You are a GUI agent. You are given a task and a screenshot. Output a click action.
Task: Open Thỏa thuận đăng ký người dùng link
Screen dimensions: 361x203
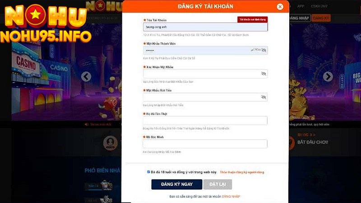(x=242, y=172)
